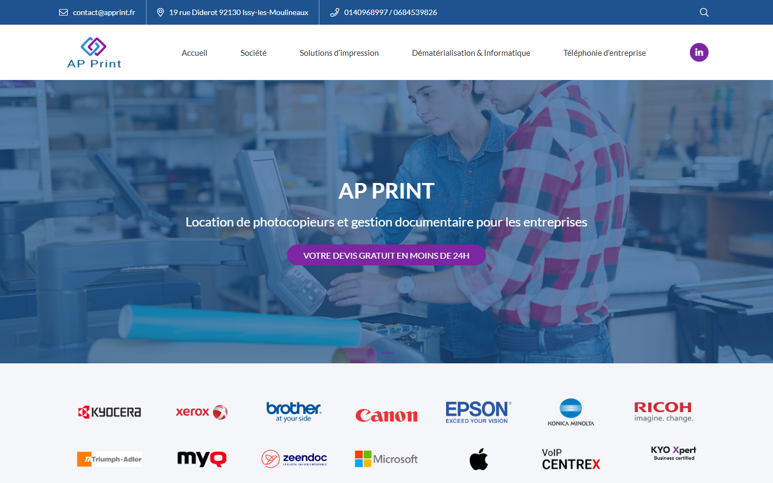Select the Konica Minolta logo
The image size is (773, 483).
click(x=571, y=412)
